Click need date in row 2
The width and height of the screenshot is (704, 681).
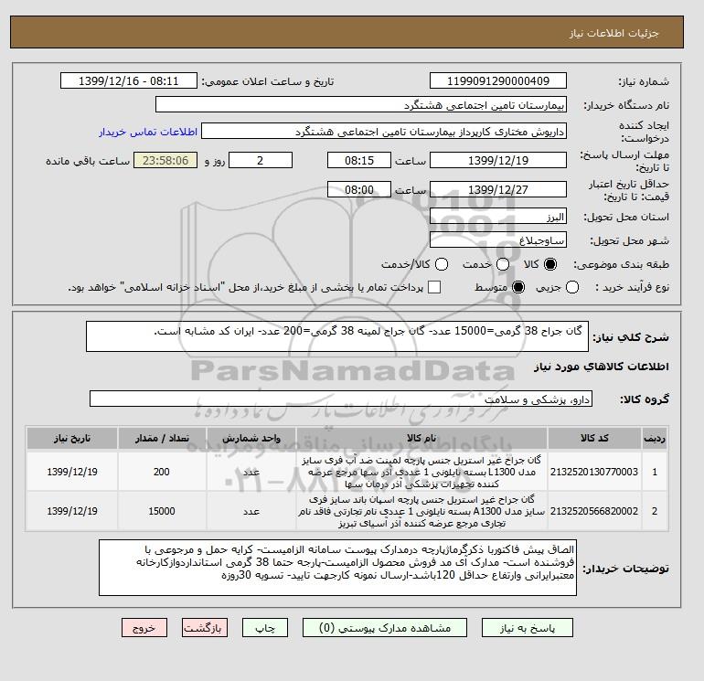tap(72, 511)
